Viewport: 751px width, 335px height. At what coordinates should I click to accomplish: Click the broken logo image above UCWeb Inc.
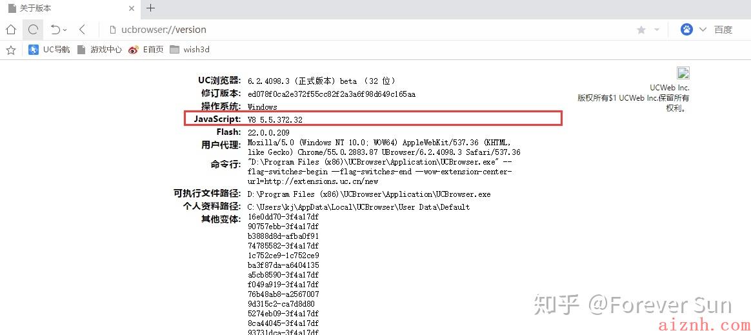point(683,73)
